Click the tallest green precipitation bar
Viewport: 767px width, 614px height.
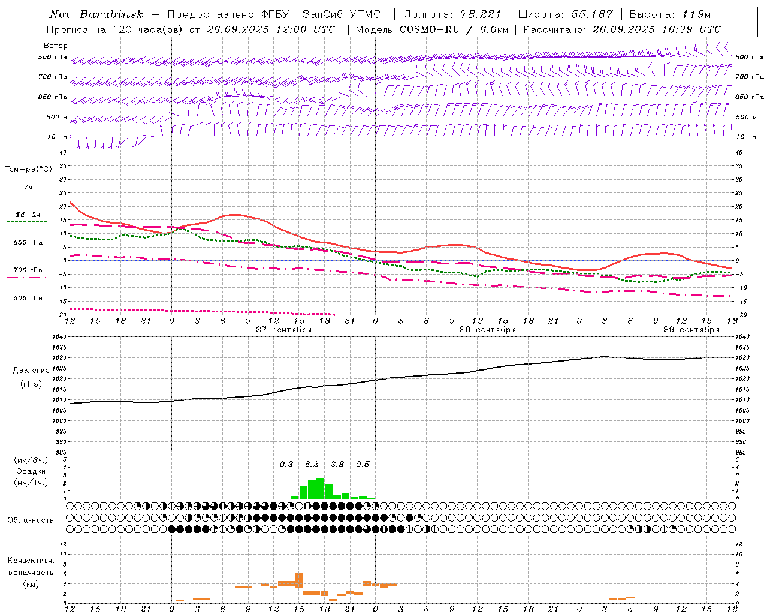(320, 489)
